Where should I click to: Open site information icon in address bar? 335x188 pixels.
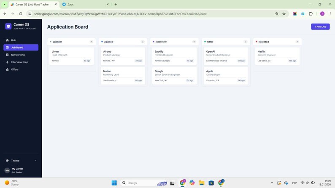(30, 14)
